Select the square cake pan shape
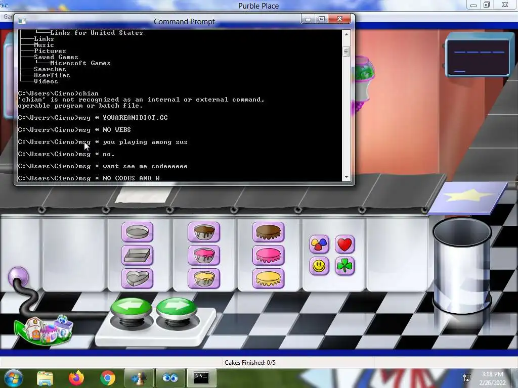The image size is (518, 388). pyautogui.click(x=137, y=255)
